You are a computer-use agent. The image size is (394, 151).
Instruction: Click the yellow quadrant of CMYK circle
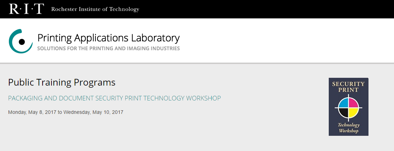tap(354, 112)
